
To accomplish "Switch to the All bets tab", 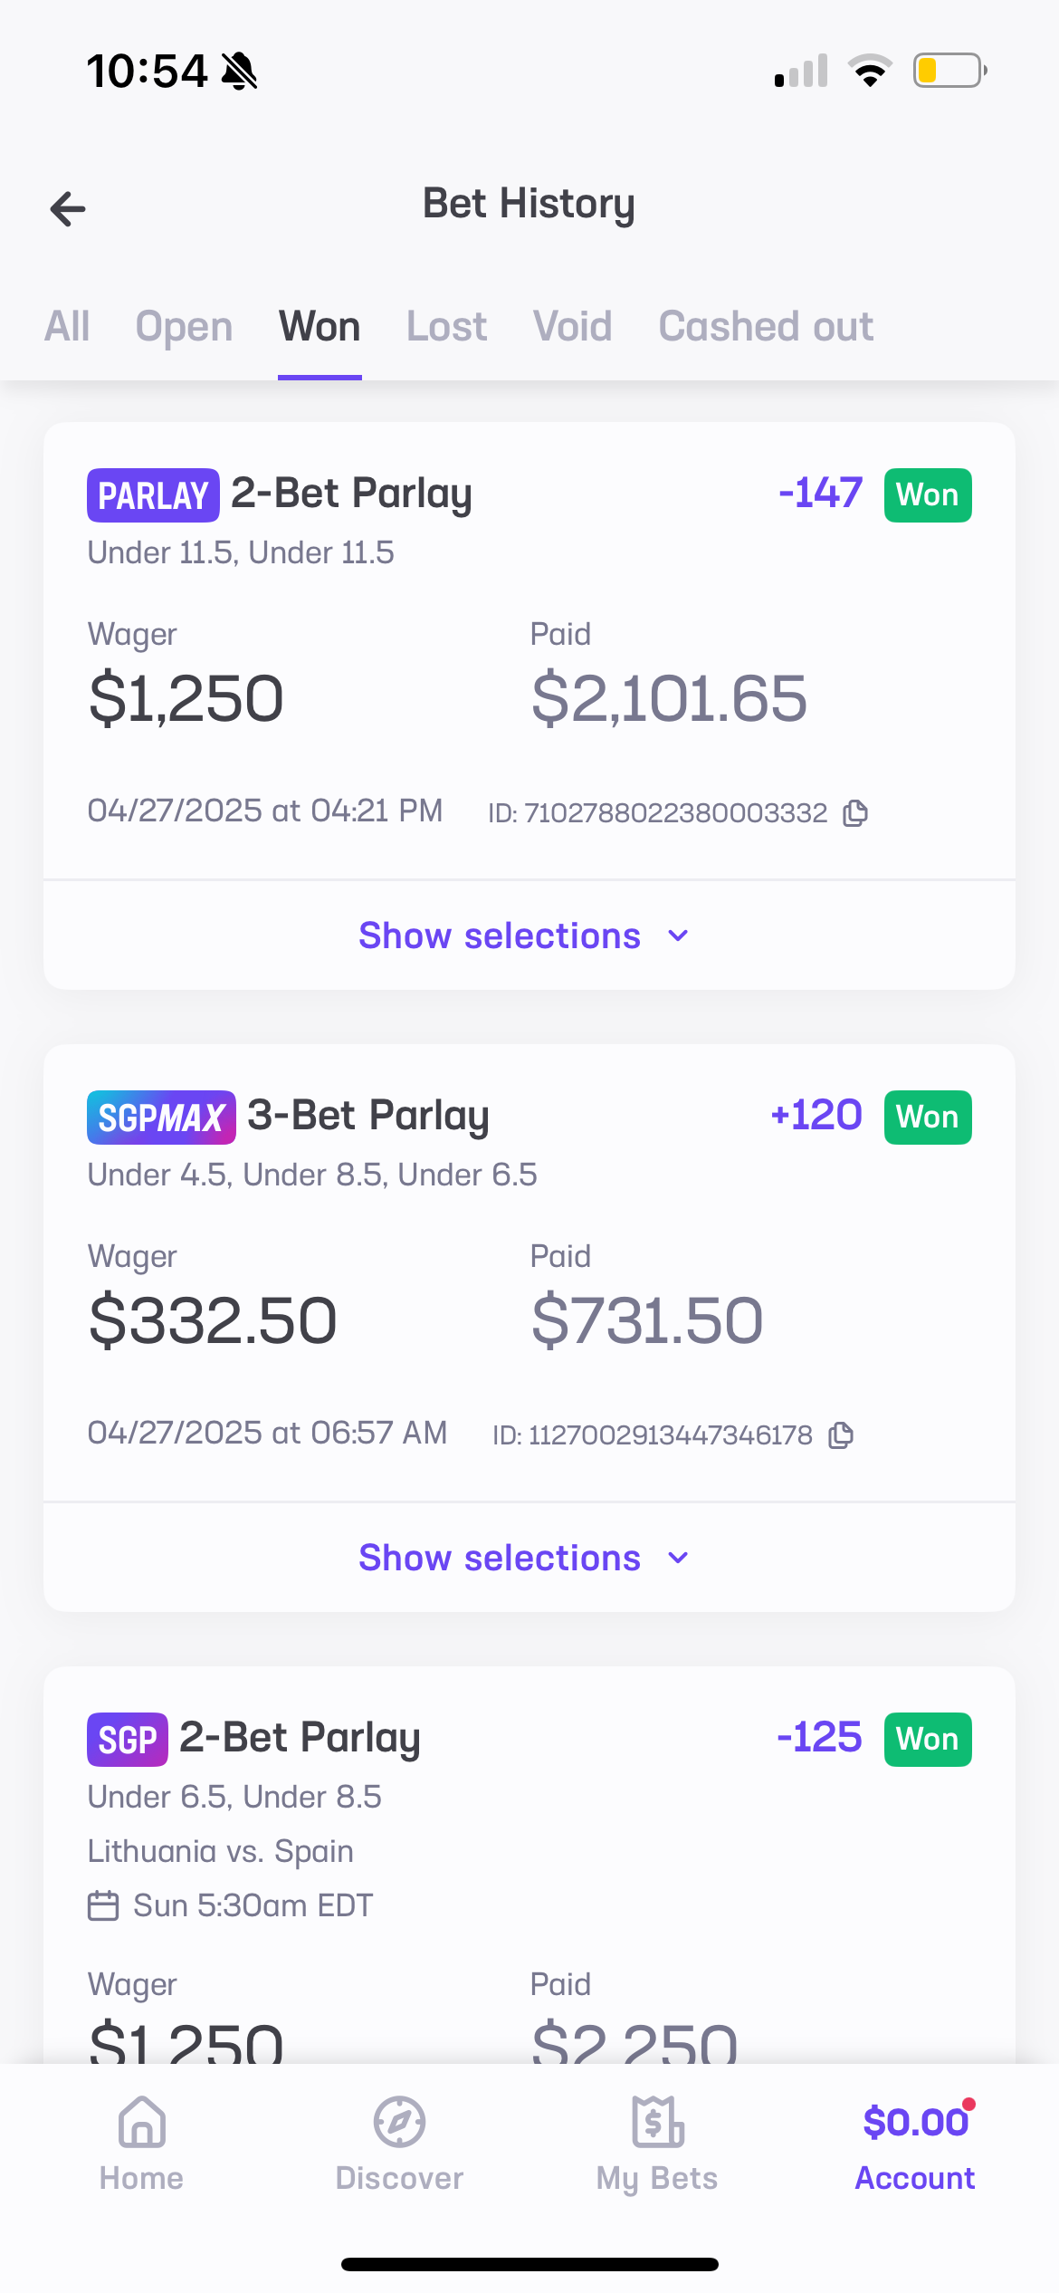I will (67, 327).
